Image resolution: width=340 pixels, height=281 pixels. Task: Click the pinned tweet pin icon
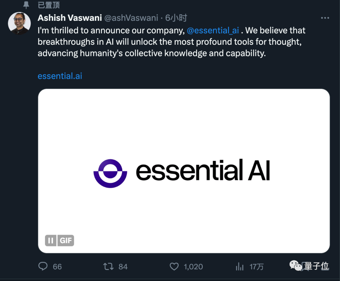(x=26, y=5)
